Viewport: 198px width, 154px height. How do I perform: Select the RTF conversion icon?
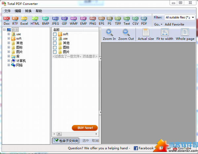coord(15,21)
